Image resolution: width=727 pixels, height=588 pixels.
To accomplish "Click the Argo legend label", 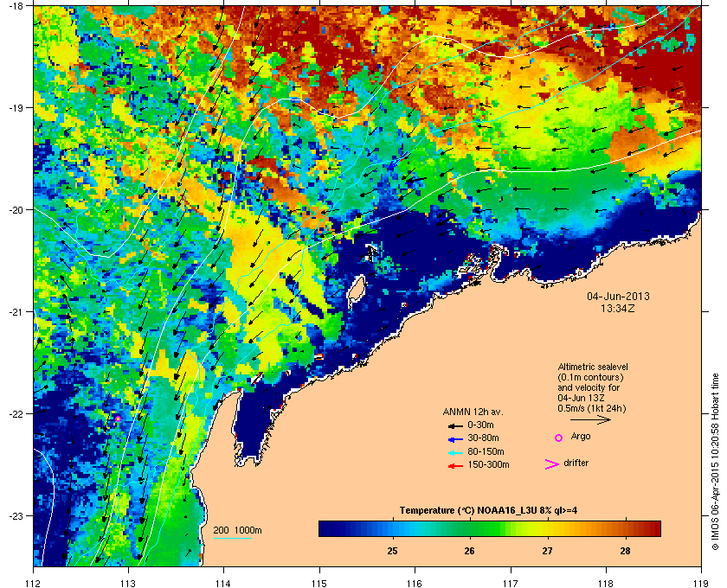I will 581,437.
